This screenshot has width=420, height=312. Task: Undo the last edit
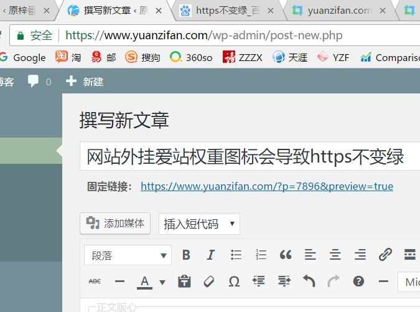pyautogui.click(x=309, y=281)
